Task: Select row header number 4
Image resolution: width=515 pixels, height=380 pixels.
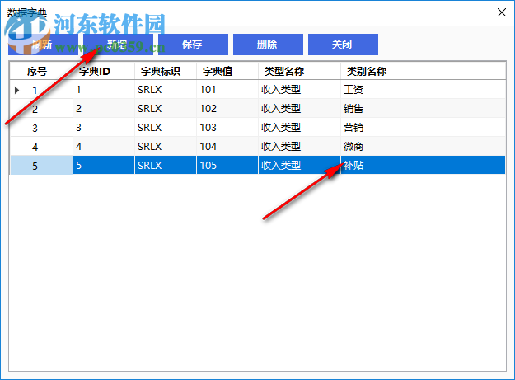Action: [x=41, y=147]
